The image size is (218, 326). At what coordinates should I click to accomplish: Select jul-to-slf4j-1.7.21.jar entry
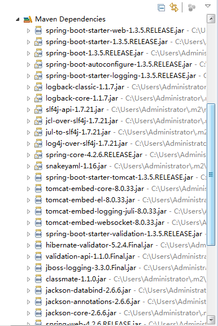pyautogui.click(x=78, y=132)
